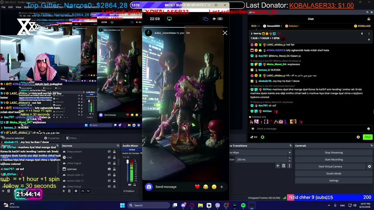374x210 pixels.
Task: Add a new scene in Scenes
Action: [x=3, y=191]
